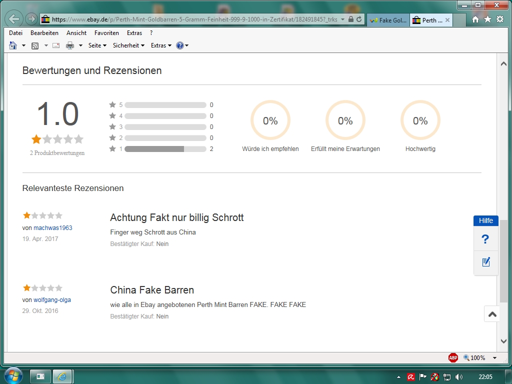Click the 22:05 clock in taskbar
512x384 pixels.
485,377
